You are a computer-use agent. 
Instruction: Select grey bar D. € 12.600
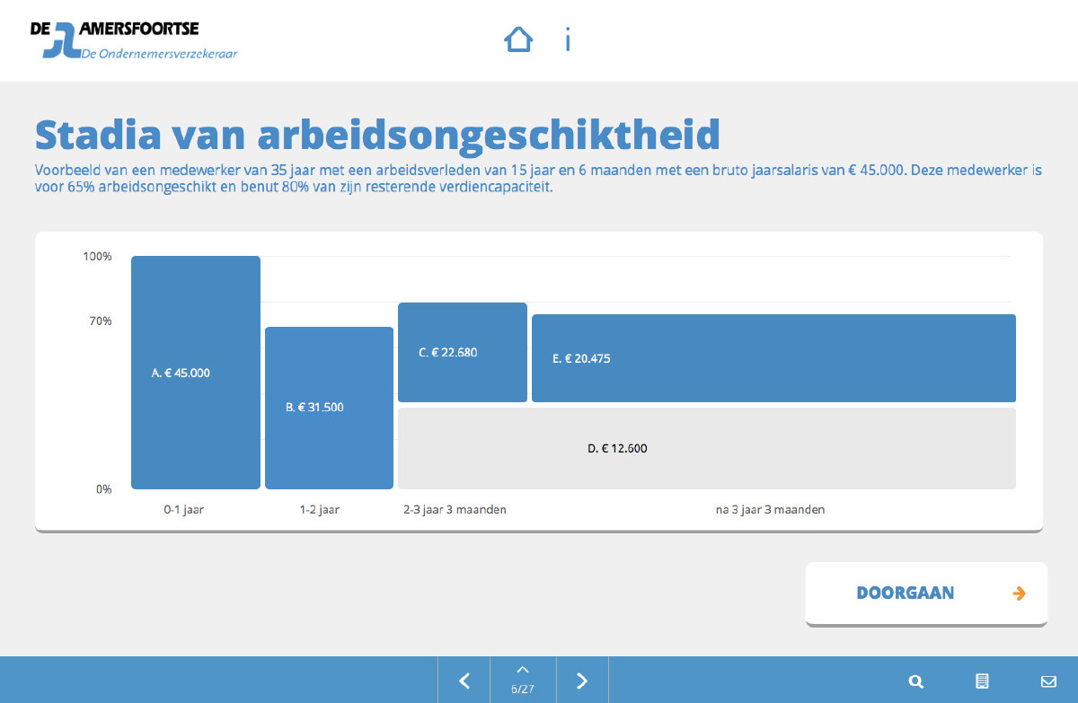[707, 448]
